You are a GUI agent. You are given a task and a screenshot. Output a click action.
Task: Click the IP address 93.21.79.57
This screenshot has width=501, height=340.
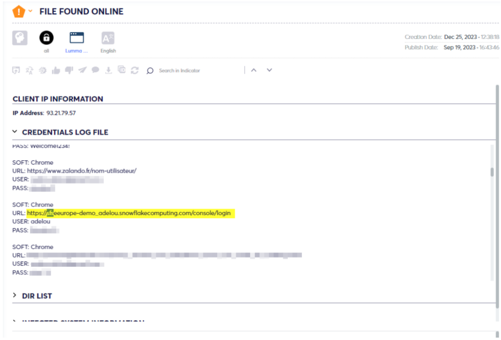pyautogui.click(x=61, y=113)
